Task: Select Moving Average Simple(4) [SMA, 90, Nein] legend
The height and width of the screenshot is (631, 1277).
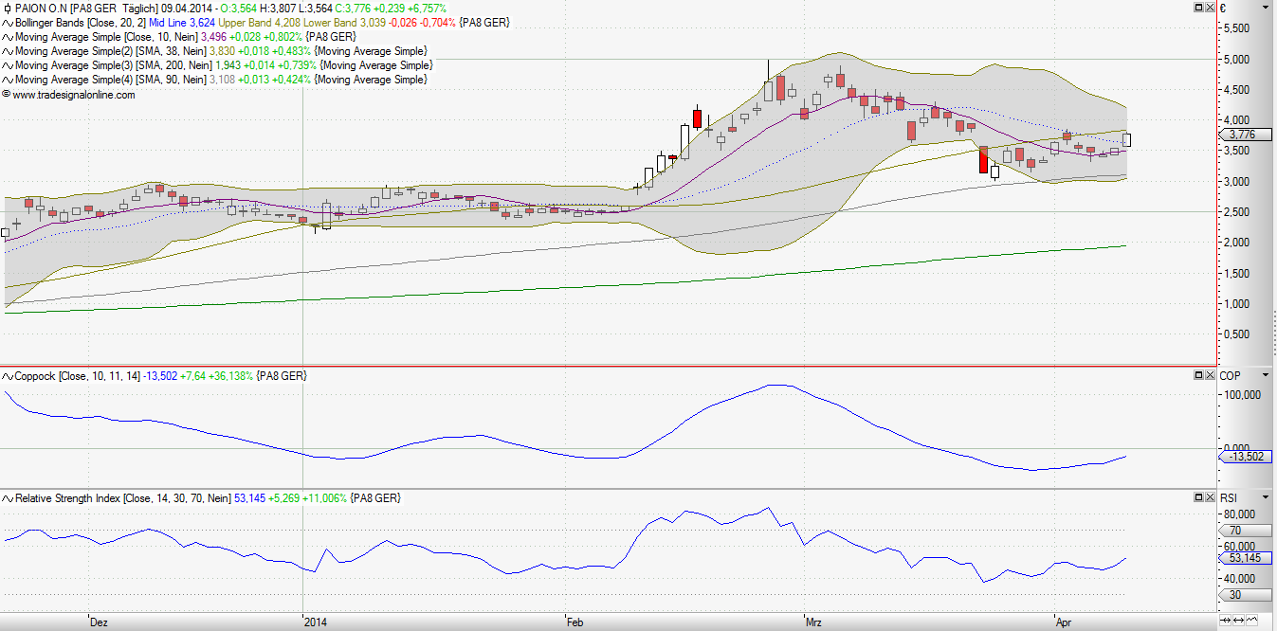Action: pyautogui.click(x=110, y=81)
